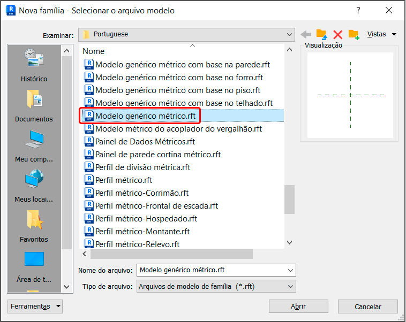406x322 pixels.
Task: Go to the Favoritos folder shortcut
Action: [x=34, y=220]
